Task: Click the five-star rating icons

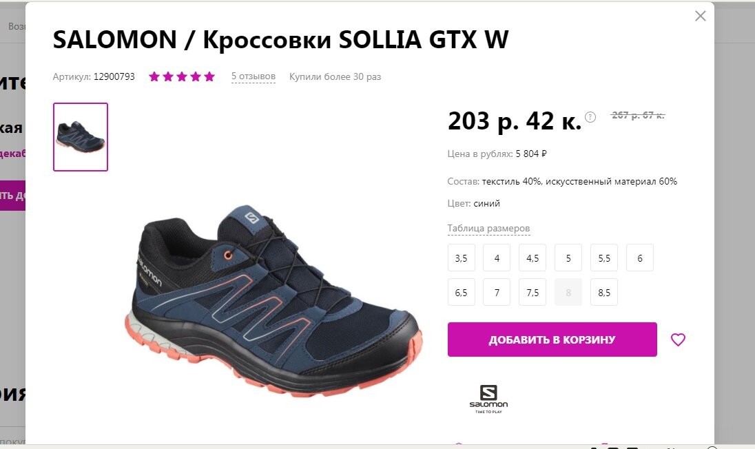Action: pos(182,76)
